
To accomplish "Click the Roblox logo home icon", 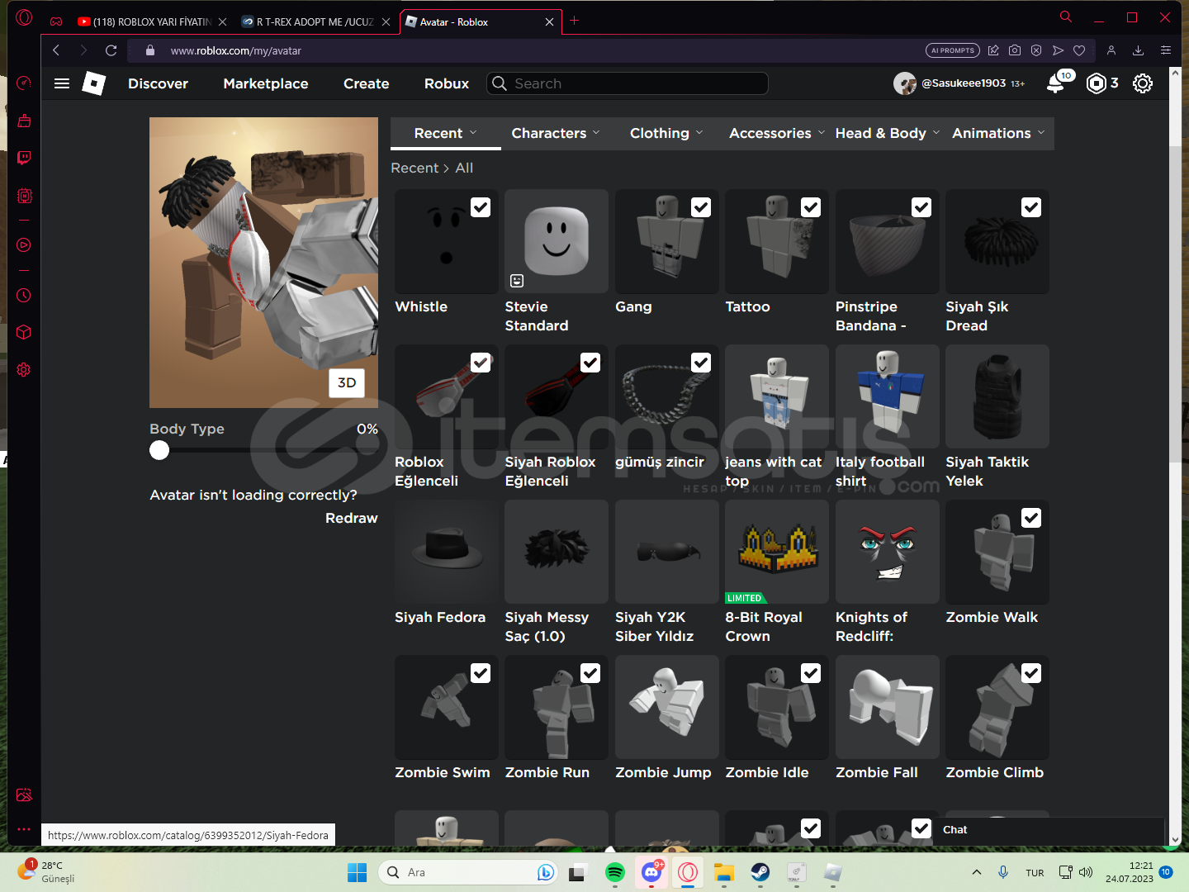I will click(94, 83).
